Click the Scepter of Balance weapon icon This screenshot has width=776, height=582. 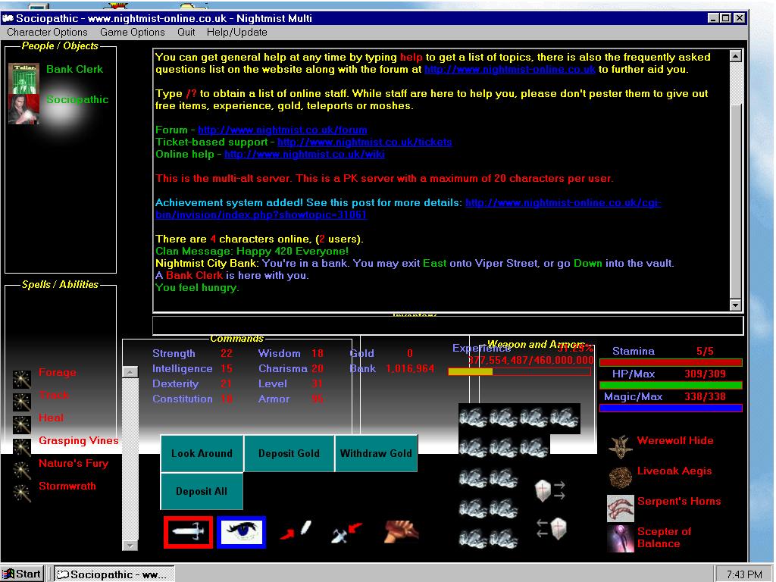coord(621,538)
